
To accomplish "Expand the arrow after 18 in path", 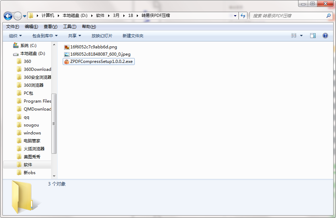I will tap(138, 16).
